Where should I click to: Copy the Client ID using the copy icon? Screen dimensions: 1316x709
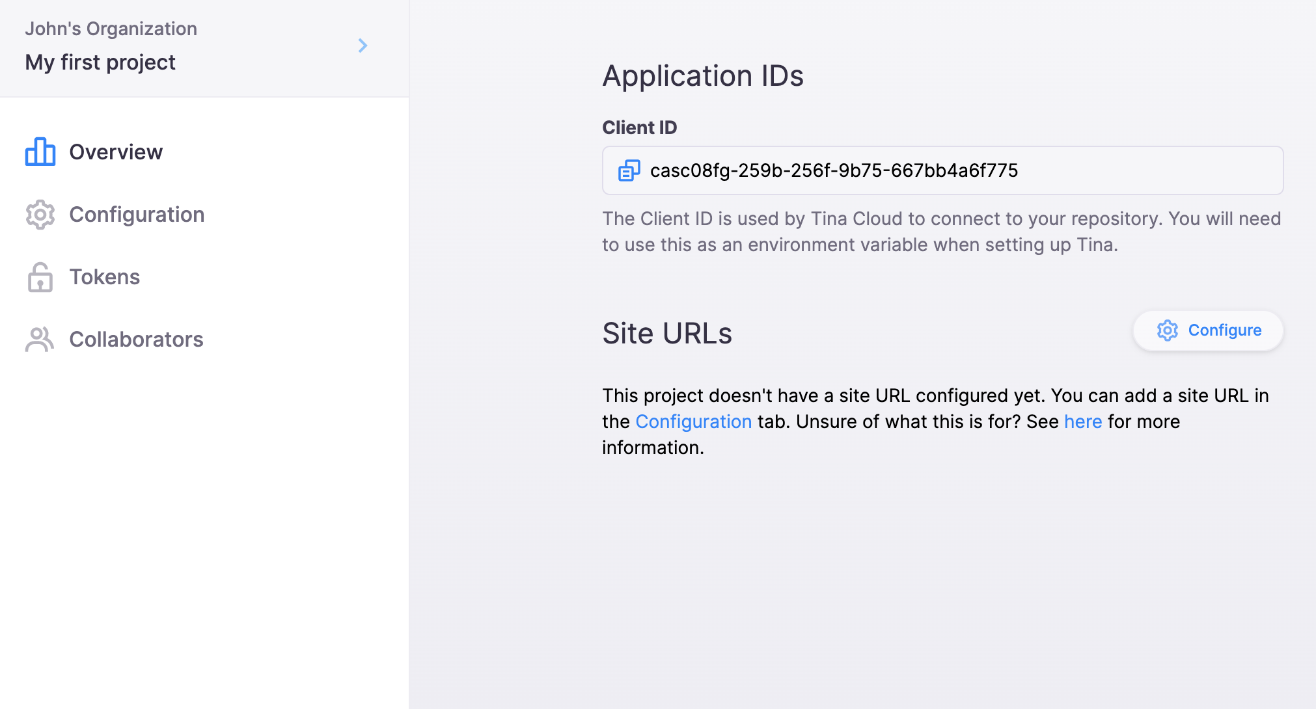[629, 170]
